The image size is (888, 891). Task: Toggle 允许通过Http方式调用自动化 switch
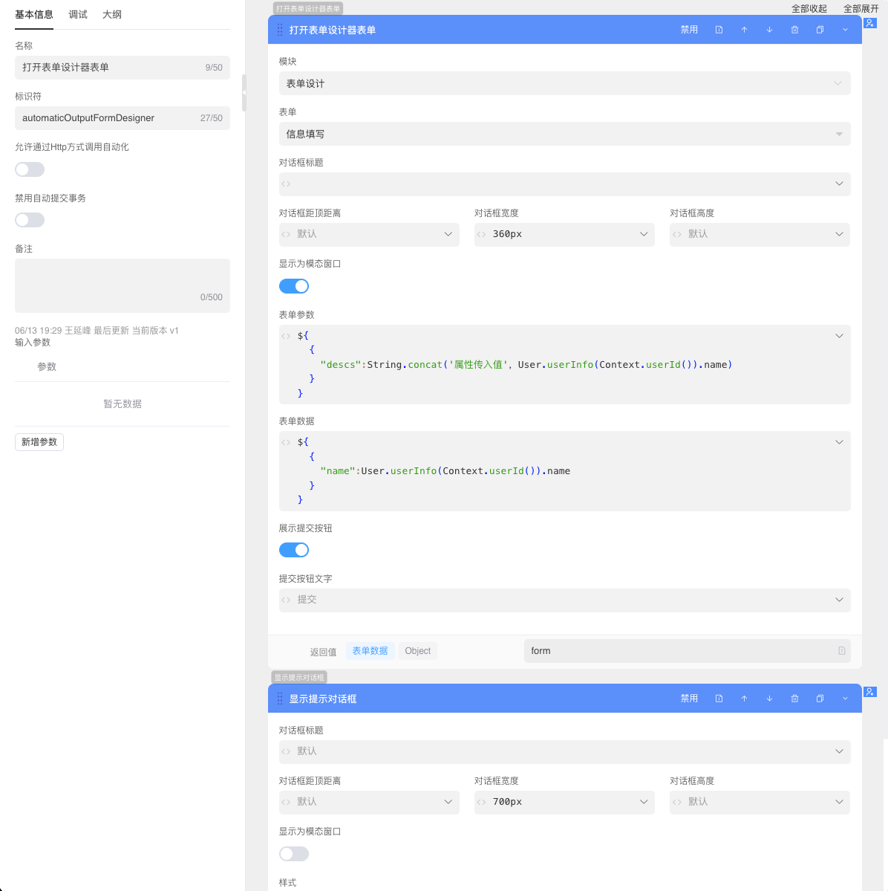point(30,169)
